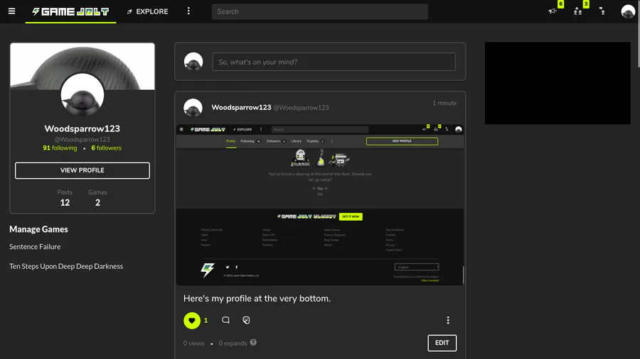Open the Explore page
Screen dimensions: 640x359
[x=147, y=12]
